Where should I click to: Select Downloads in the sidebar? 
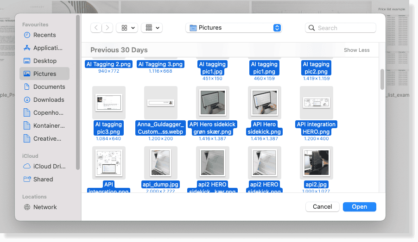pos(49,99)
